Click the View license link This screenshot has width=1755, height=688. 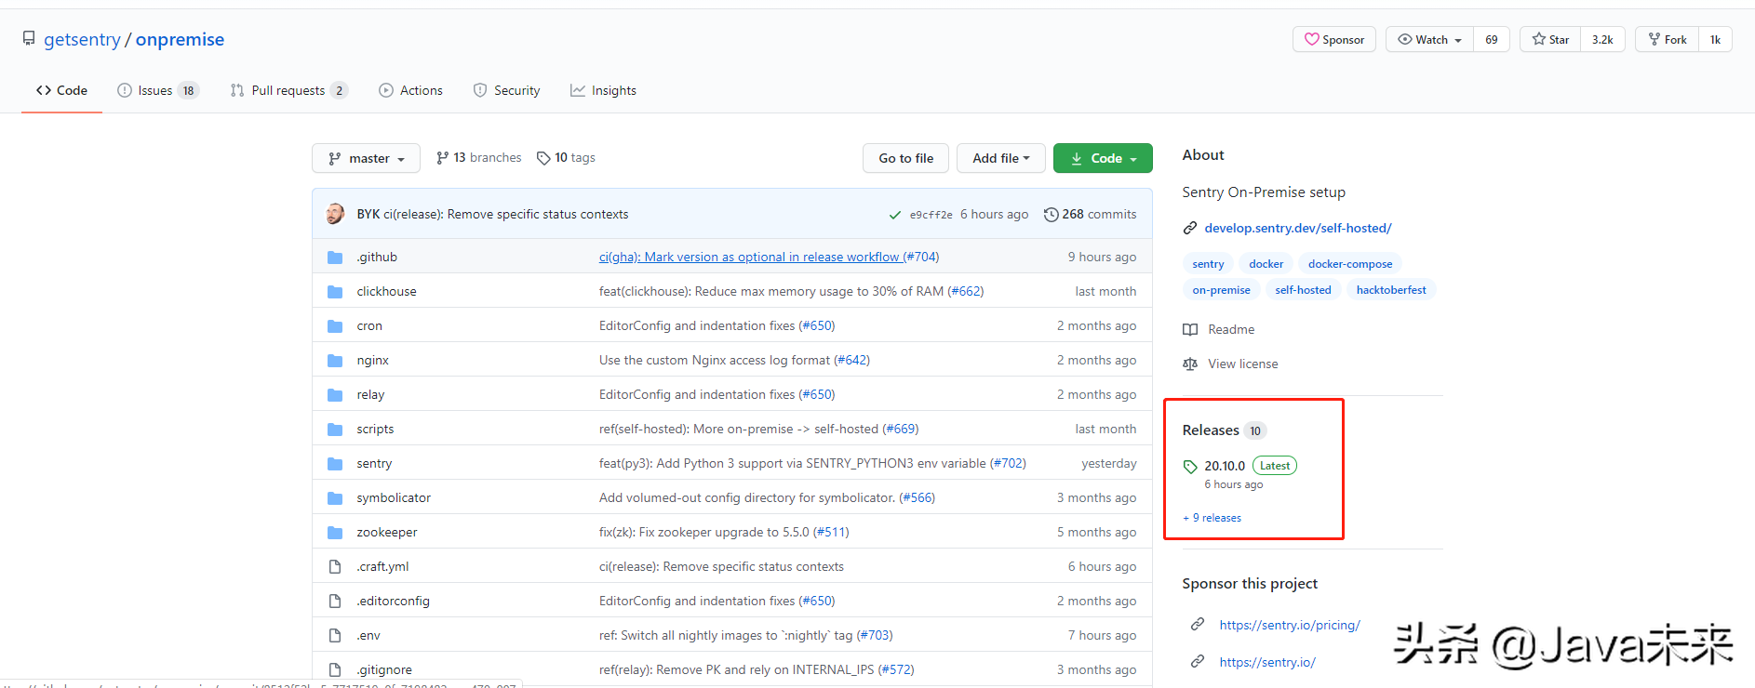coord(1243,364)
